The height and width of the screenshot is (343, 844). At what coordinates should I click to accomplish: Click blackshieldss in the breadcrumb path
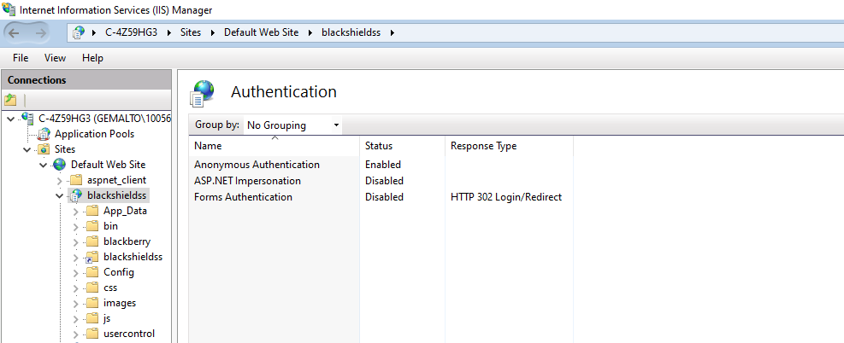pyautogui.click(x=351, y=32)
